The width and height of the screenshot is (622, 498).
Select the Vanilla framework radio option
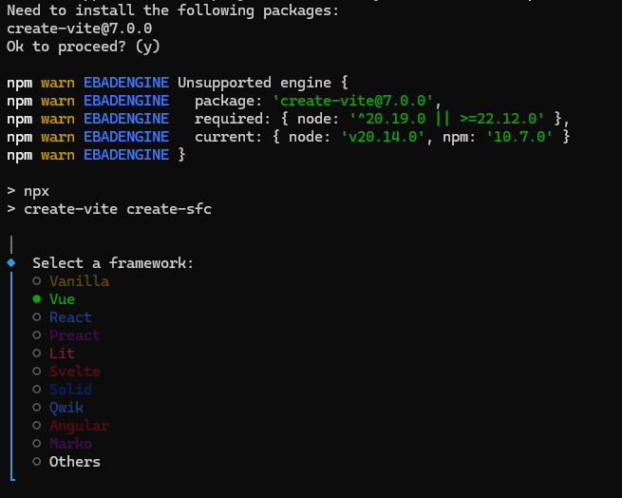[79, 281]
